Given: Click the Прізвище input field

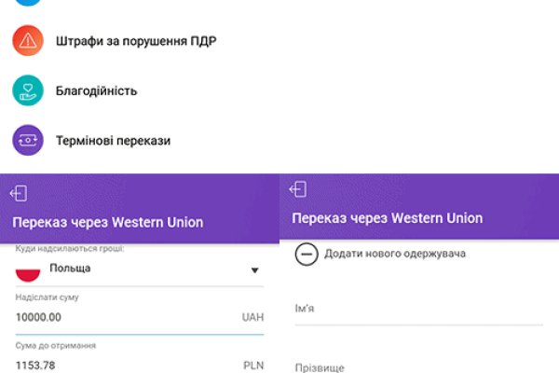Looking at the screenshot, I should pyautogui.click(x=418, y=366).
